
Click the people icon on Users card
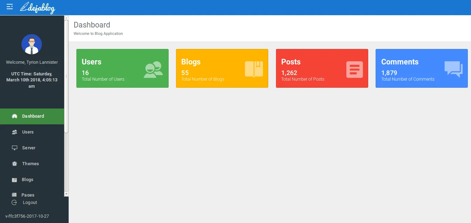click(x=153, y=69)
